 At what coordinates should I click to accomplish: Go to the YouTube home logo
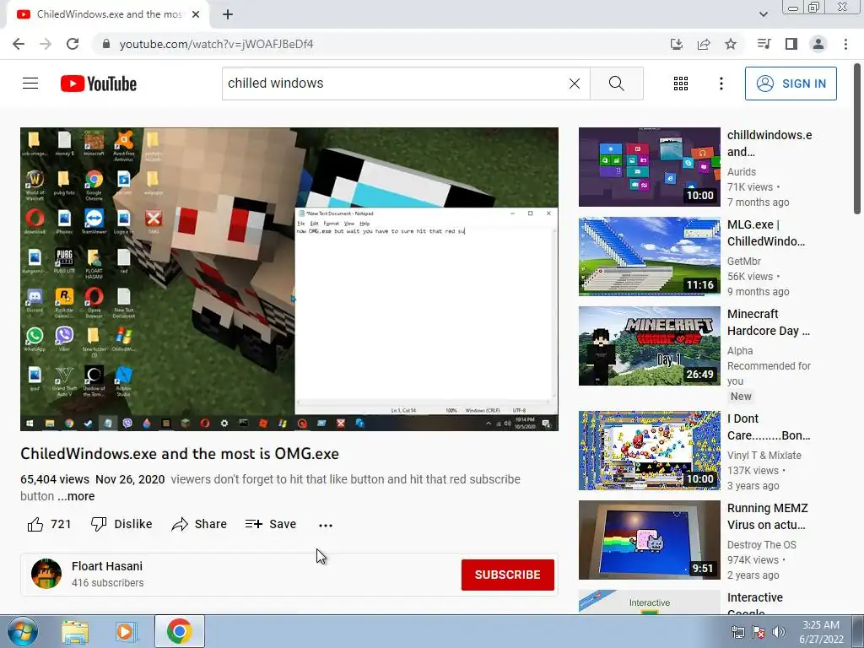tap(99, 84)
